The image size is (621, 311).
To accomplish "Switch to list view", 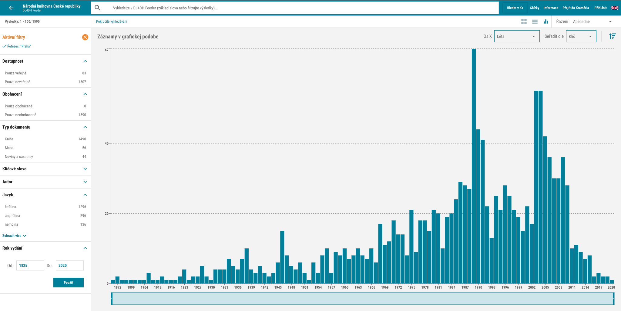I will pos(535,21).
